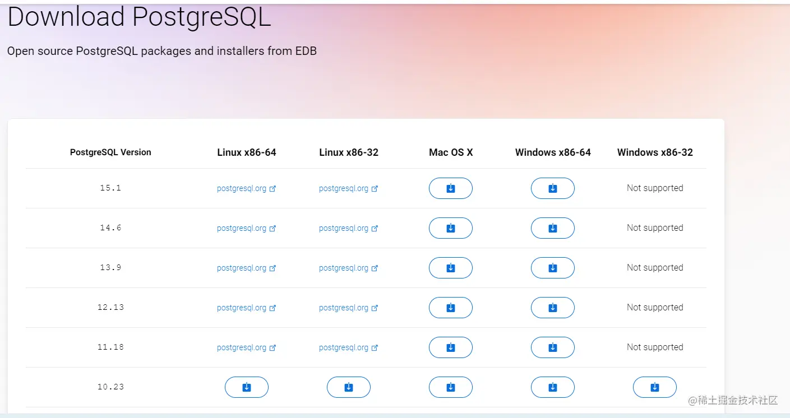Download PostgreSQL 13.9 for Mac OS X
Image resolution: width=790 pixels, height=418 pixels.
451,268
